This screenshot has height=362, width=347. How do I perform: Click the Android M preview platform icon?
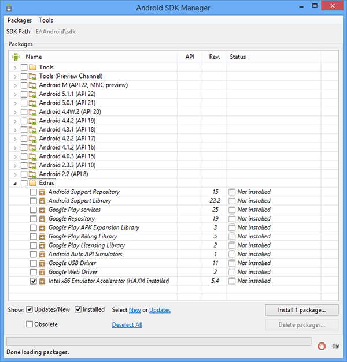[x=33, y=85]
